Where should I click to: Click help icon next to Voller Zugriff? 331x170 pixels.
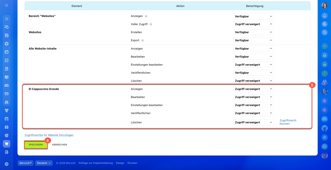(151, 24)
